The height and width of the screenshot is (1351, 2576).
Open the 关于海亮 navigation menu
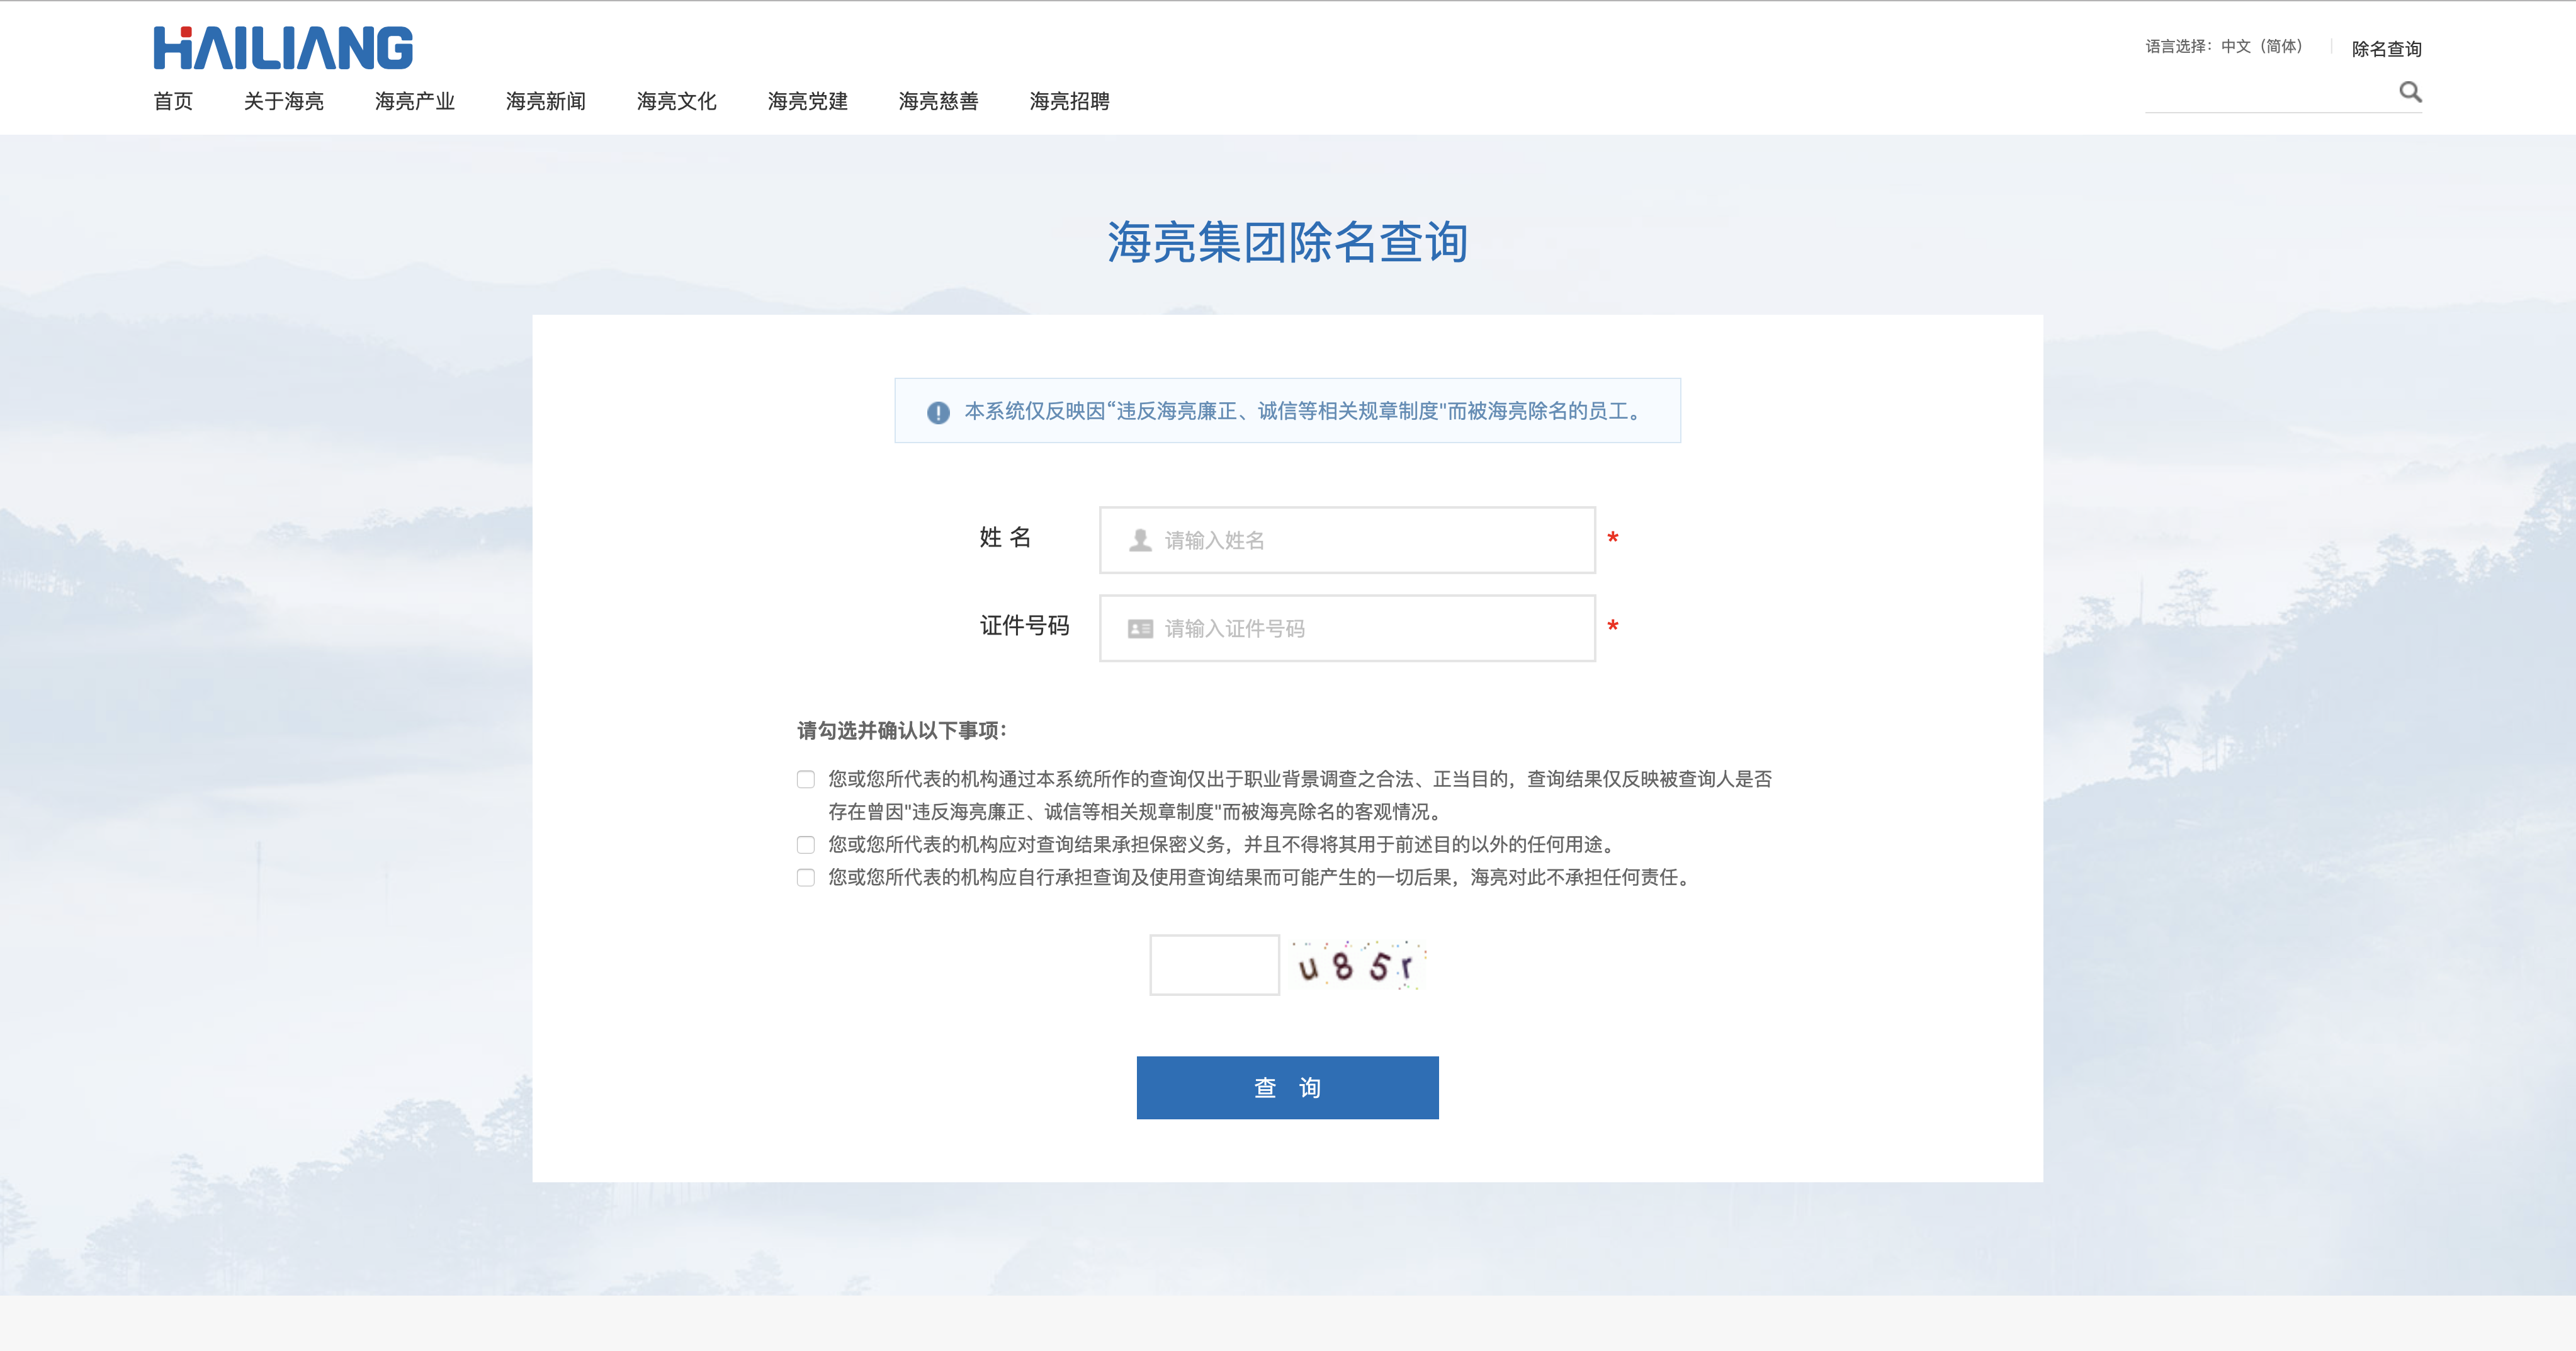(x=284, y=101)
